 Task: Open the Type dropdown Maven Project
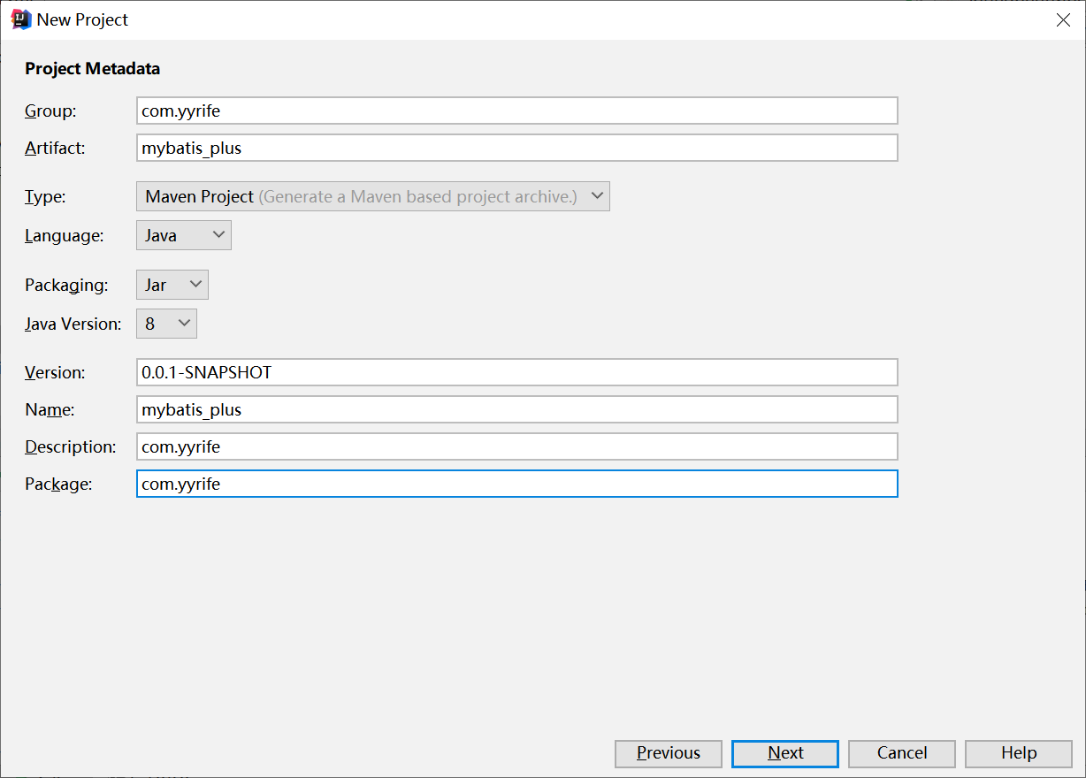(372, 196)
